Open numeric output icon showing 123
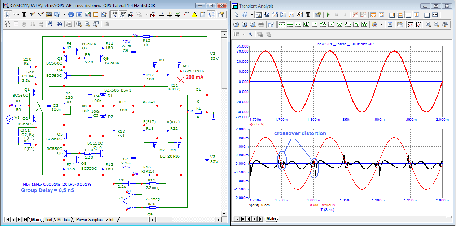The height and width of the screenshot is (226, 456). [x=400, y=25]
